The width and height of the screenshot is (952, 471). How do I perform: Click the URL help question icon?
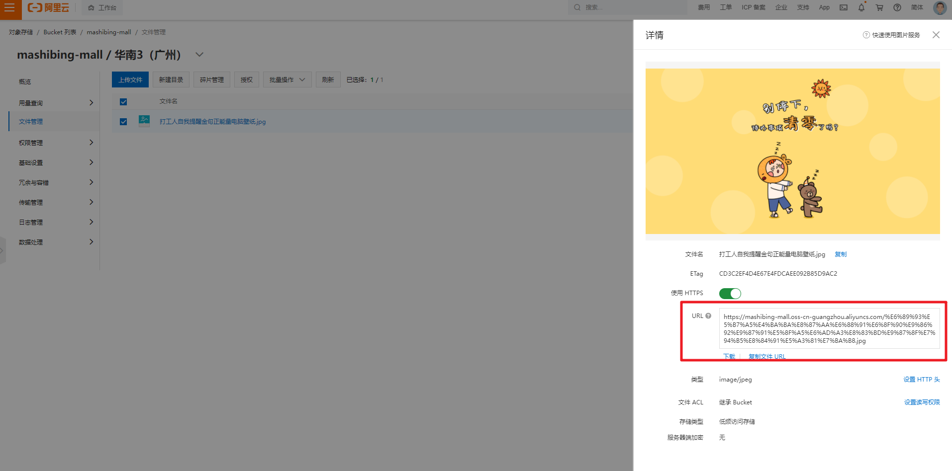click(x=708, y=316)
